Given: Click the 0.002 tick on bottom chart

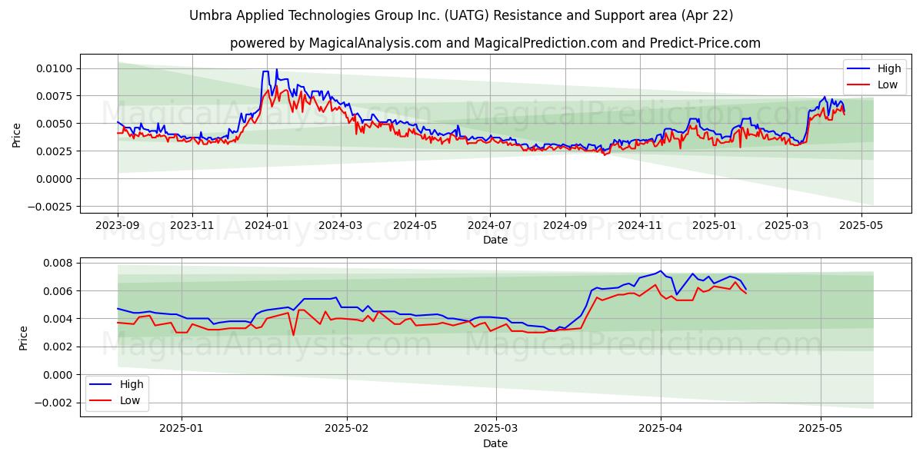Looking at the screenshot, I should point(59,347).
